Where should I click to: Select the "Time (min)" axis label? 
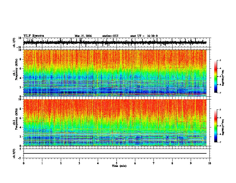pyautogui.click(x=119, y=166)
